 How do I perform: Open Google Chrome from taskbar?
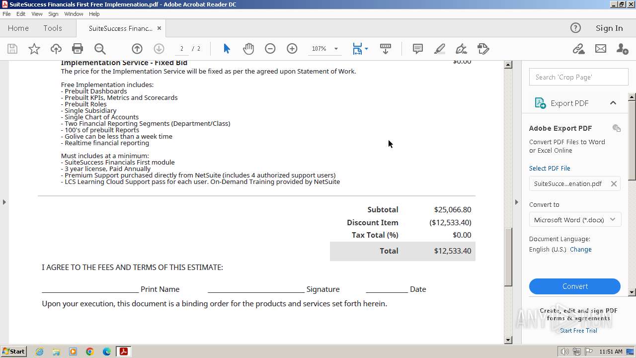pos(90,352)
